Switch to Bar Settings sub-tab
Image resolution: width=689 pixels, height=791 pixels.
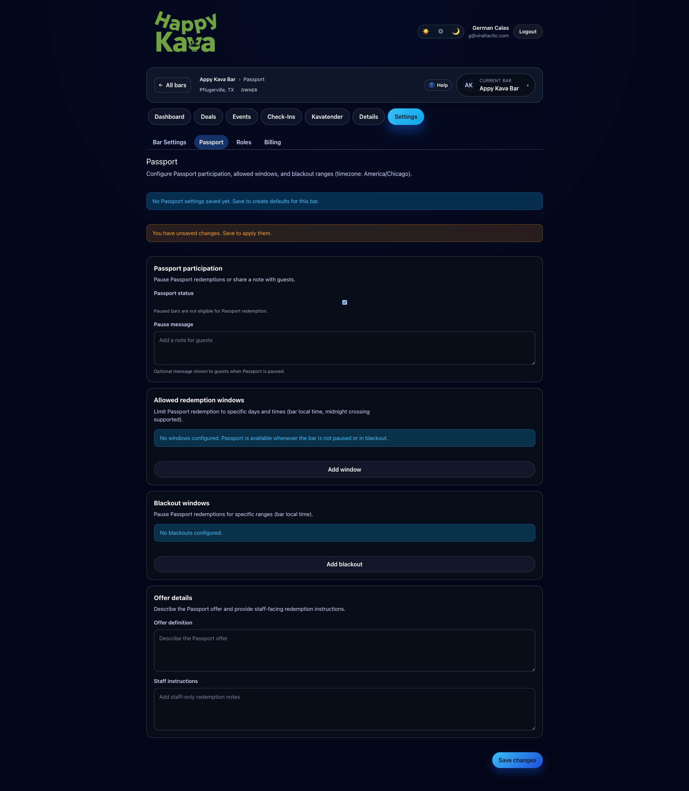coord(169,142)
